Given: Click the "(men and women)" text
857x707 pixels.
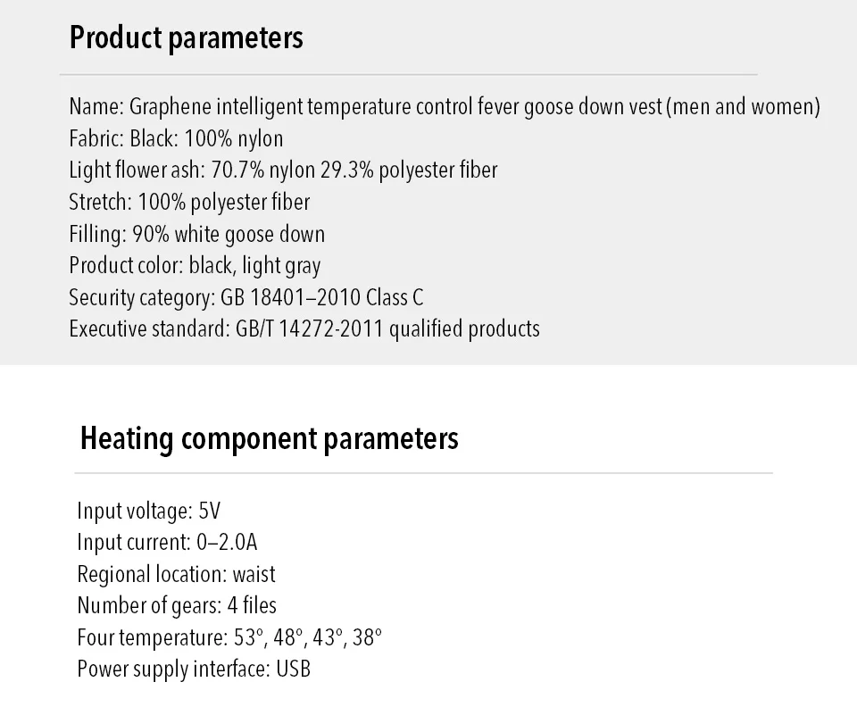Looking at the screenshot, I should [743, 107].
